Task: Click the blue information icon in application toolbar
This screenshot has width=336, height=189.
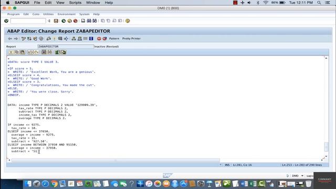Action: coord(91,38)
